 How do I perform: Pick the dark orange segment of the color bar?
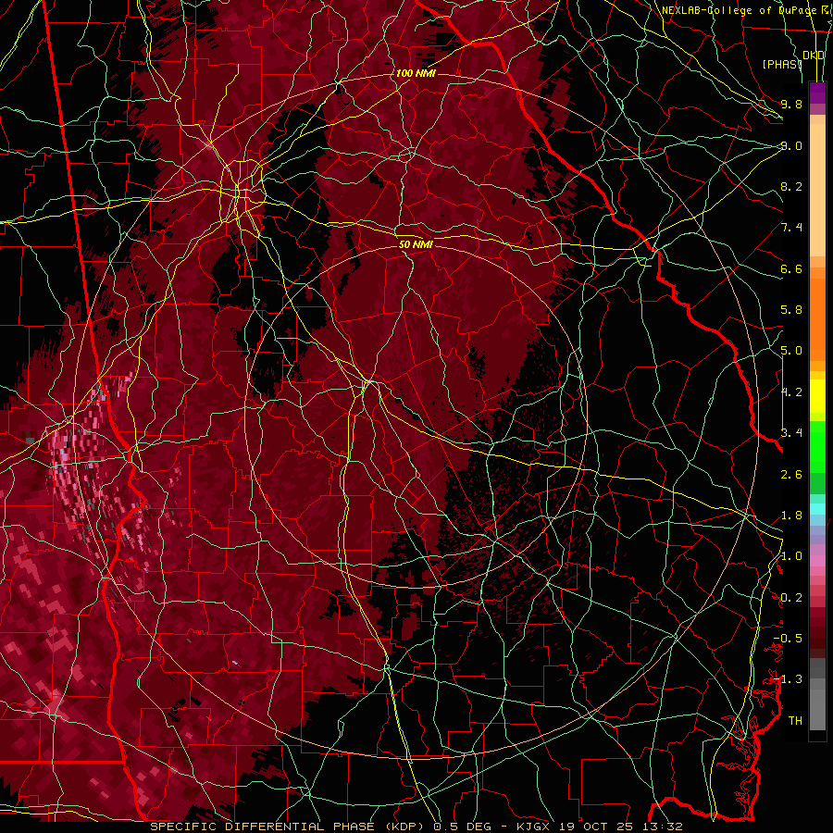(x=817, y=318)
